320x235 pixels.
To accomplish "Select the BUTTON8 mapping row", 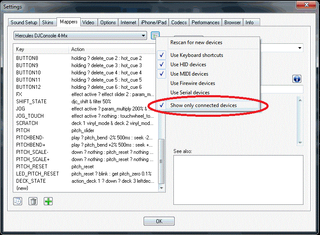I will point(86,58).
